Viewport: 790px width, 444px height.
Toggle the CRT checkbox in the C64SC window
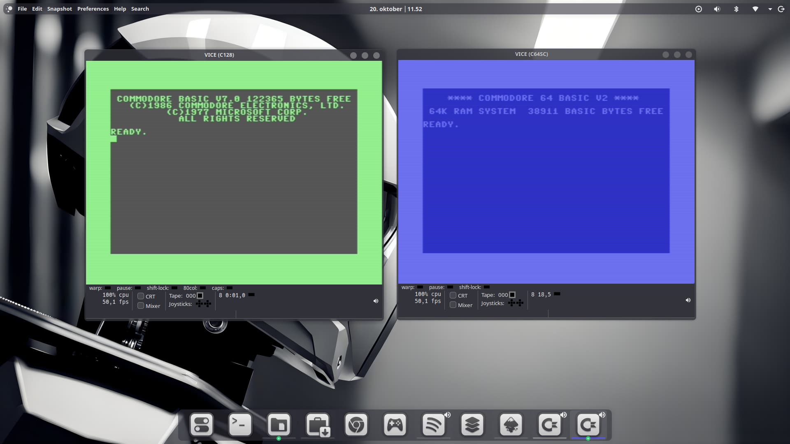[453, 295]
